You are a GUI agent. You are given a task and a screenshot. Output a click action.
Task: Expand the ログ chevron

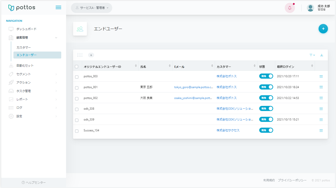(56, 108)
